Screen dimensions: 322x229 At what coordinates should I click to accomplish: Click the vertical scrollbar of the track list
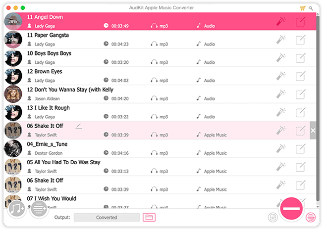pos(318,109)
